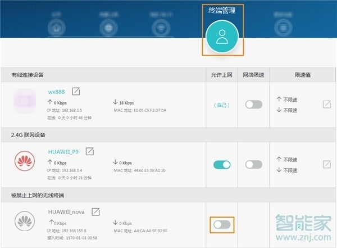Edit the HUAWEI_nova device name
Viewport: 337px width, 248px height.
tap(95, 211)
